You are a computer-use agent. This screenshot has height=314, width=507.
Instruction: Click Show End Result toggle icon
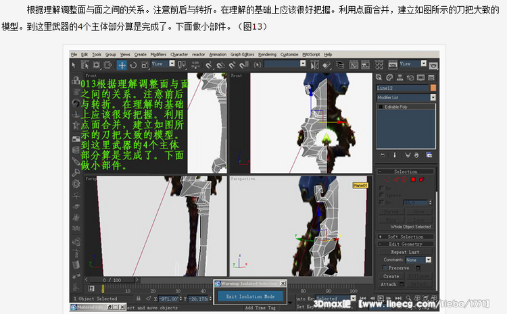(395, 155)
